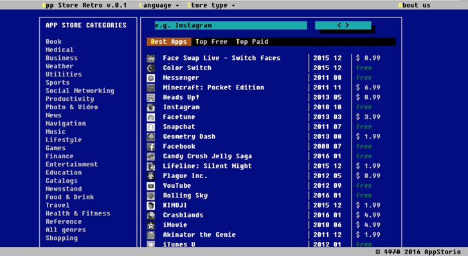Click the $ 6.99 price for Minecraft
This screenshot has width=468, height=256.
[x=368, y=87]
